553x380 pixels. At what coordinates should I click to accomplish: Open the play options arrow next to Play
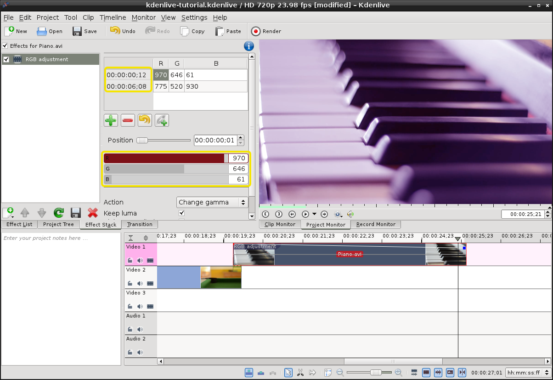[314, 214]
